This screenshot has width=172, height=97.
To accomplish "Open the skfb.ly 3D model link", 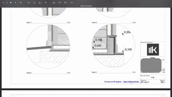I will tap(131, 82).
